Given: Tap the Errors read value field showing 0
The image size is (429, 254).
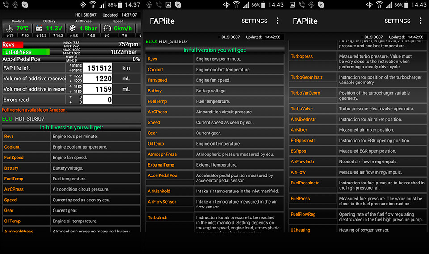Looking at the screenshot, I should click(97, 100).
